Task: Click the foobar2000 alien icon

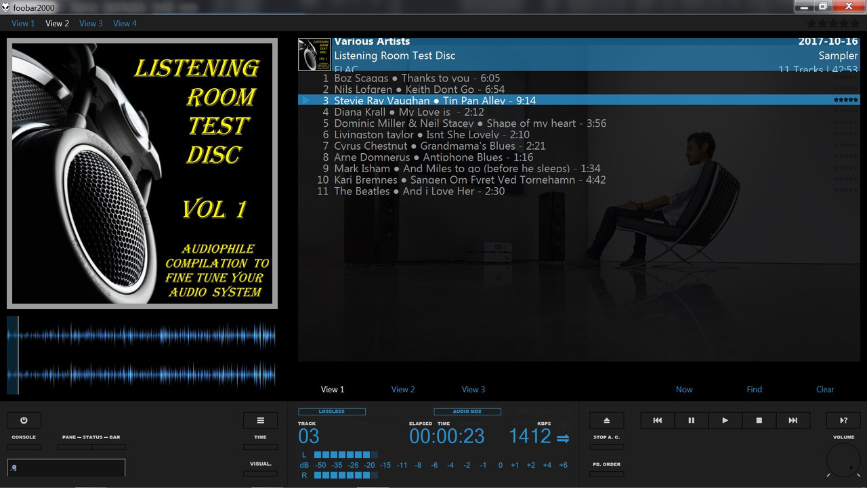Action: 6,7
